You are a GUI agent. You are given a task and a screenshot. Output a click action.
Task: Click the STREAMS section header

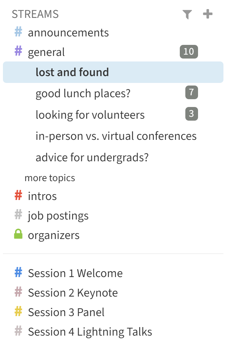(x=35, y=14)
